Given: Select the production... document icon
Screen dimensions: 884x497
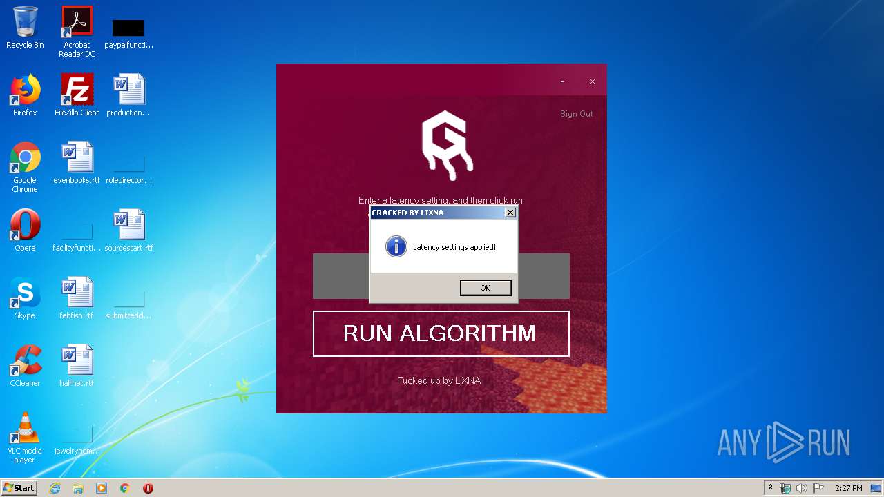Looking at the screenshot, I should coord(128,95).
